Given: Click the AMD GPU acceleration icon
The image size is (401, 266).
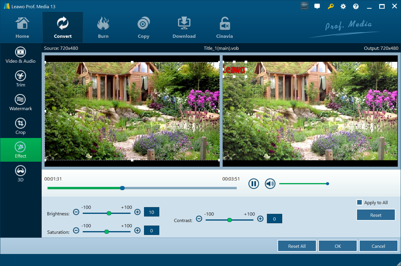Looking at the screenshot, I should (304, 6).
